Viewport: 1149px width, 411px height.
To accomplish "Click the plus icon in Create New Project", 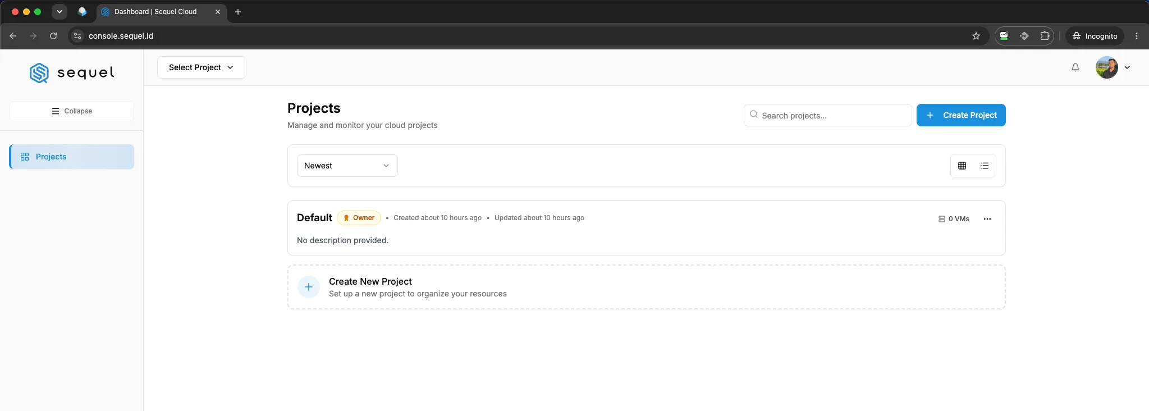I will click(309, 287).
